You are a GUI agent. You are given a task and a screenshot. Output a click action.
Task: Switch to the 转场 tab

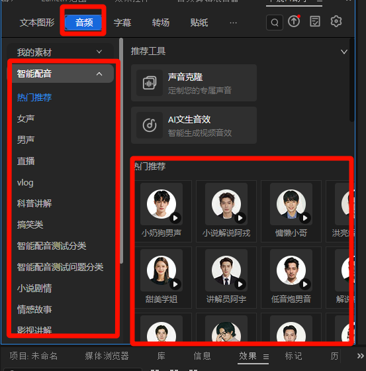161,23
